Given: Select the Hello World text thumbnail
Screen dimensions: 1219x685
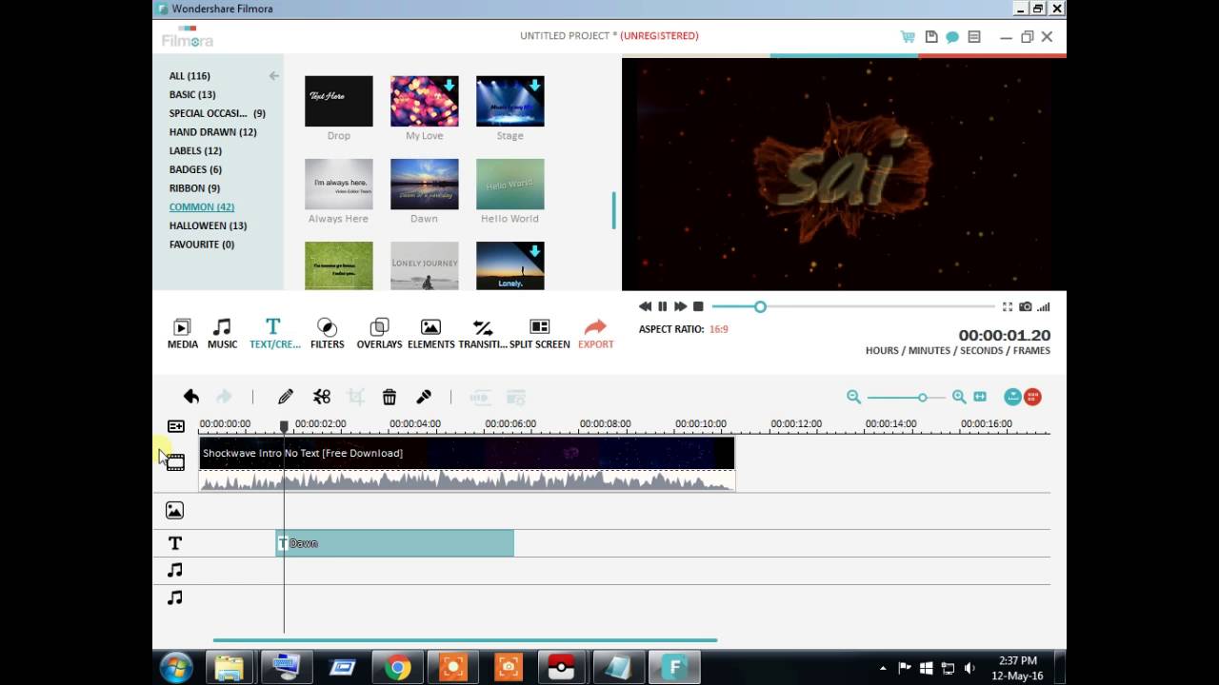Looking at the screenshot, I should click(510, 184).
